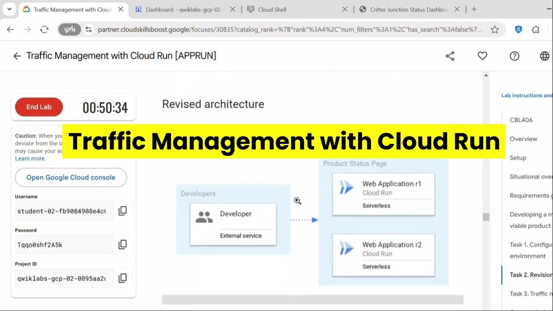Switch to the Dashboard qwiklabs tab
553x311 pixels.
185,9
